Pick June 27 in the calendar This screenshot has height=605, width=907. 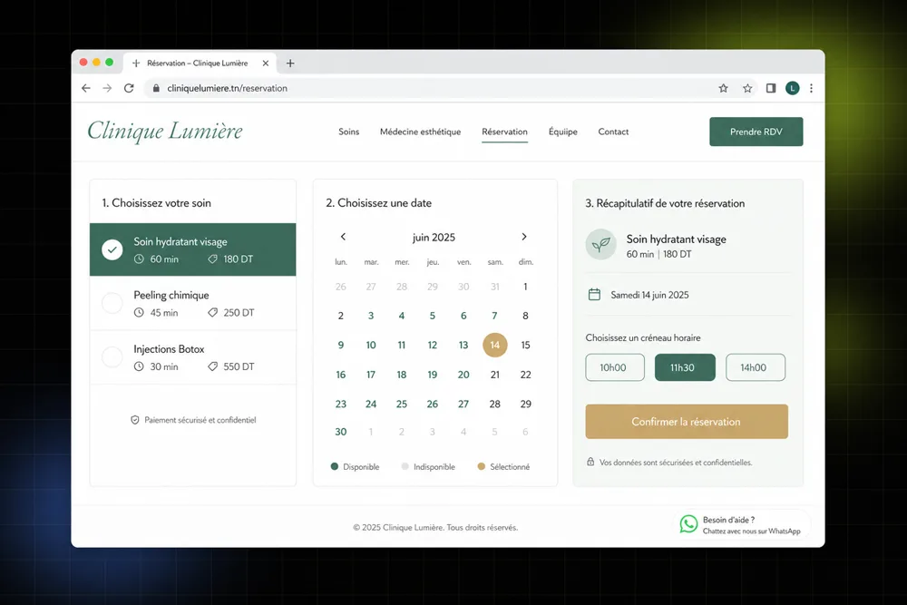click(463, 404)
